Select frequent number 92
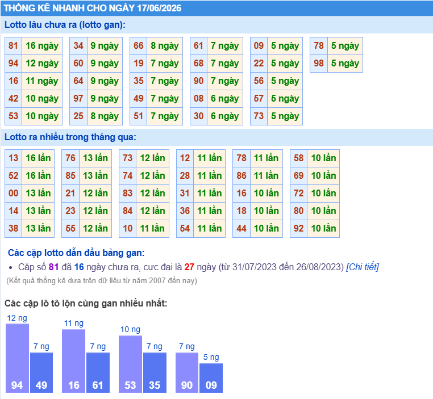The width and height of the screenshot is (433, 399). tap(299, 229)
